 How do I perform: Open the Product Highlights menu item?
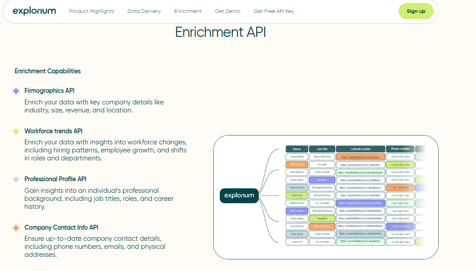click(x=91, y=11)
